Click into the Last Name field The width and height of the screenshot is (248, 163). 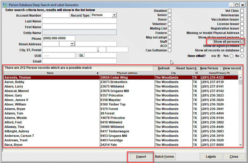click(x=79, y=21)
